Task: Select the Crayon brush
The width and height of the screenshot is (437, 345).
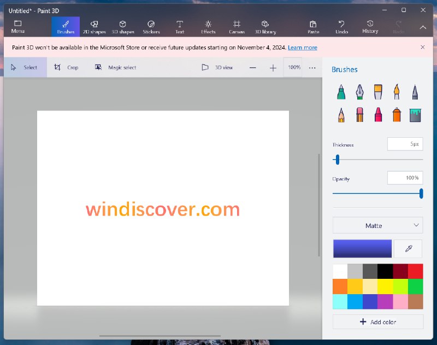Action: coord(378,115)
